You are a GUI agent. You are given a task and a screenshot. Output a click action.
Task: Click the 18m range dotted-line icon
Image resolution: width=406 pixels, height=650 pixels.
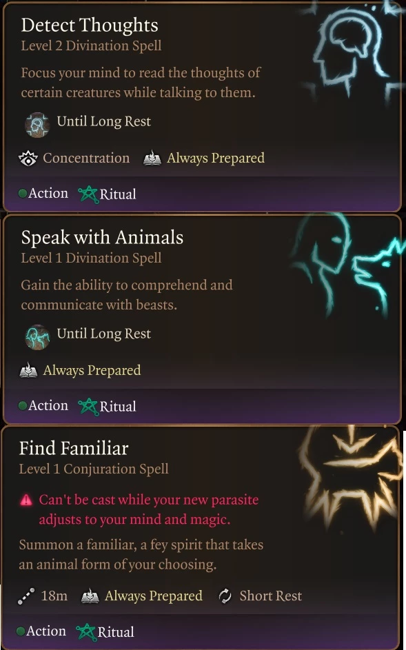coord(27,596)
